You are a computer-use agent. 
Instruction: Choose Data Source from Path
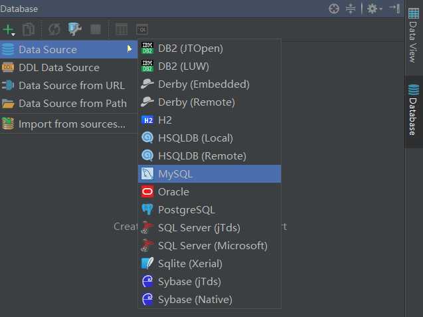coord(69,104)
